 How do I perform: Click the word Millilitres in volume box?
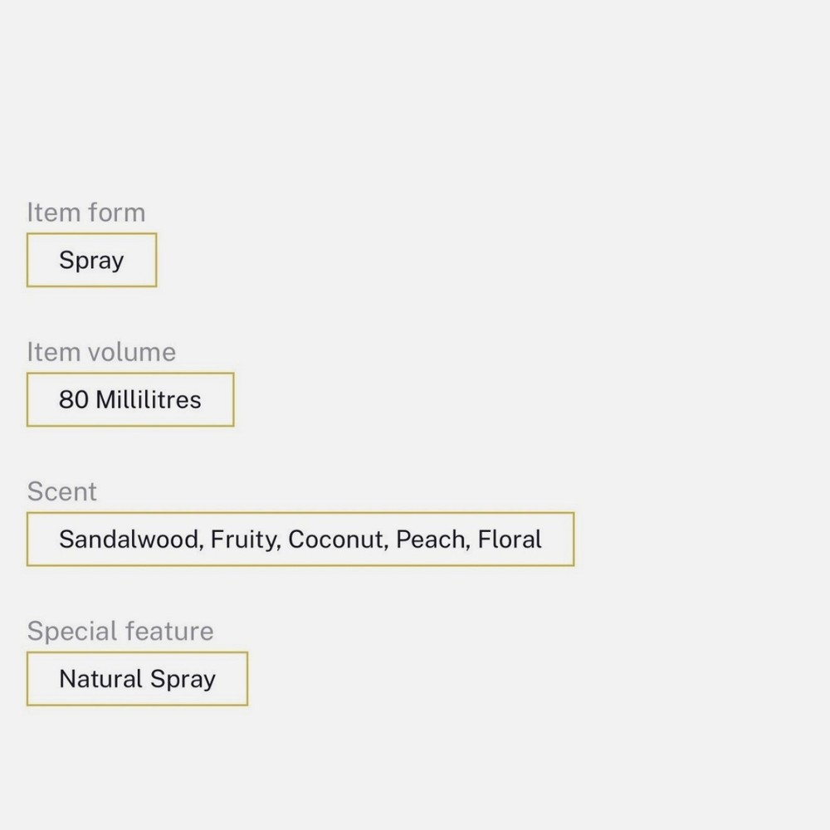point(149,400)
